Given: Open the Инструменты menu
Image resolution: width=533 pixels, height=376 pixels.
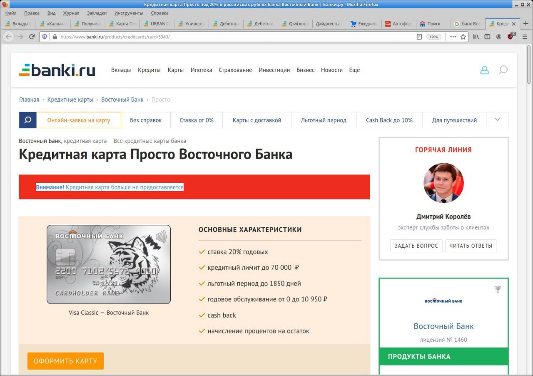Looking at the screenshot, I should click(x=129, y=13).
